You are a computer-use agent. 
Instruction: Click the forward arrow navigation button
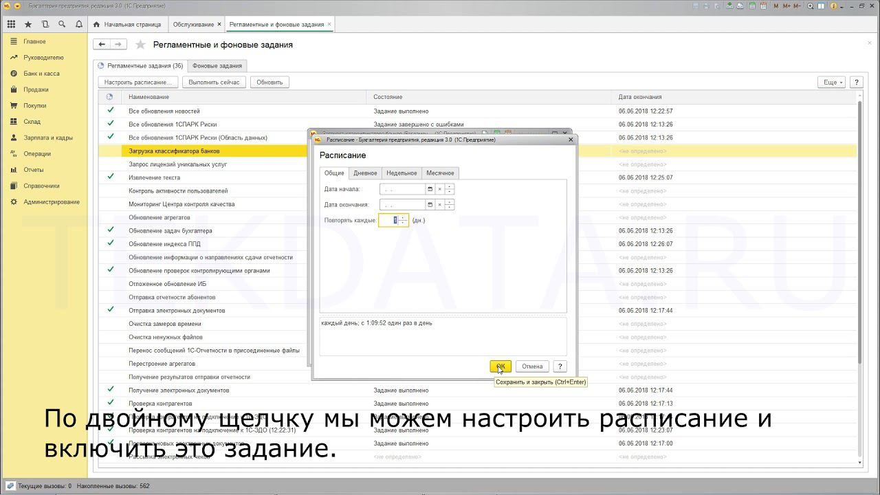coord(118,44)
